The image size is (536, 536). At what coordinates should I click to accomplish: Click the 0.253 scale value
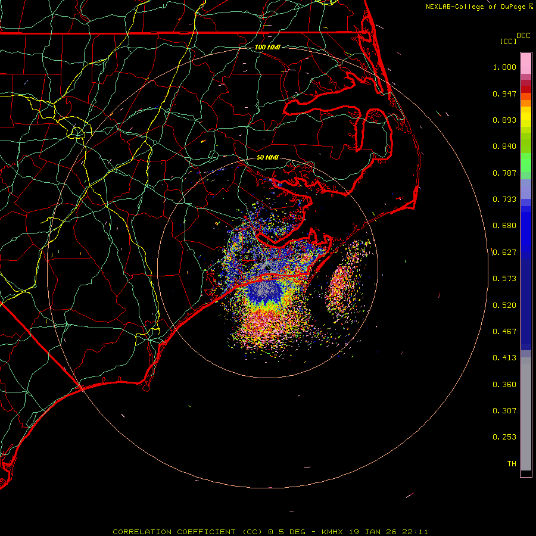(504, 437)
